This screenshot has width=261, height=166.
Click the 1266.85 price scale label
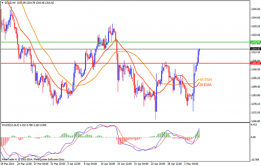point(256,121)
